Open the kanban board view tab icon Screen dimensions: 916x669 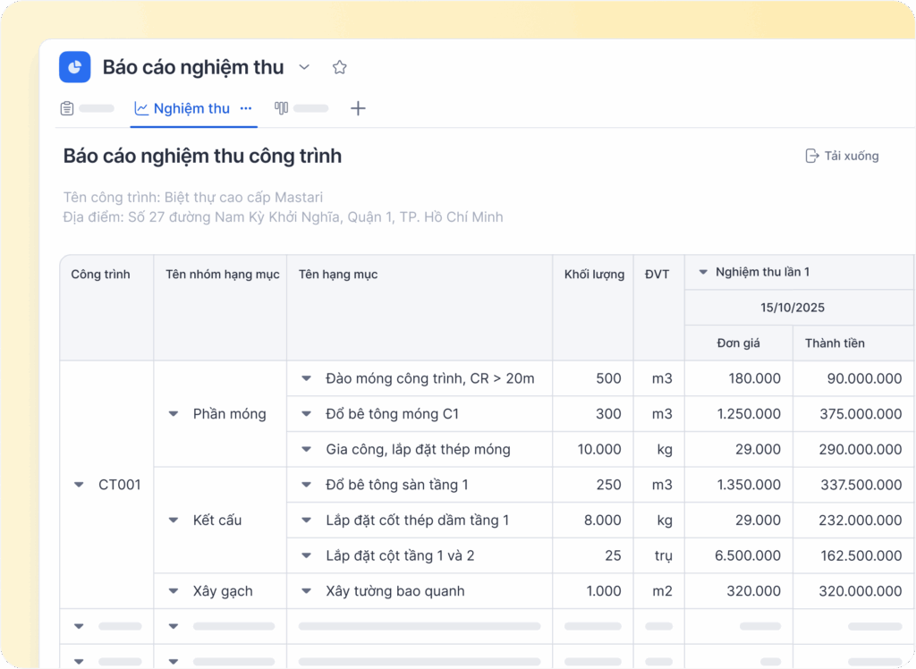tap(281, 108)
